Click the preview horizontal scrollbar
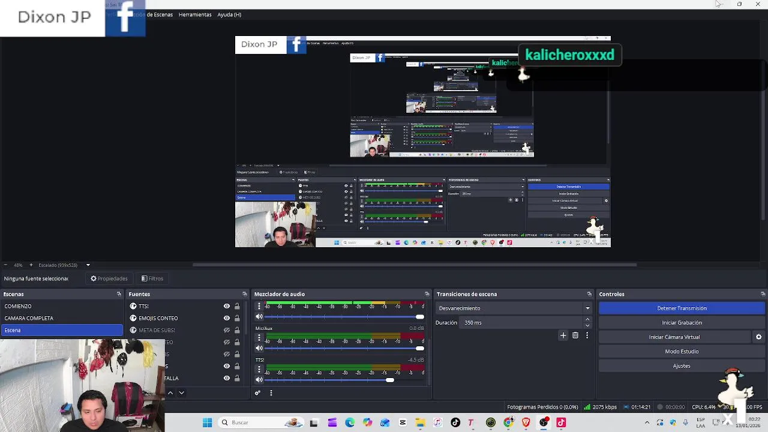Image resolution: width=768 pixels, height=432 pixels. tap(414, 265)
